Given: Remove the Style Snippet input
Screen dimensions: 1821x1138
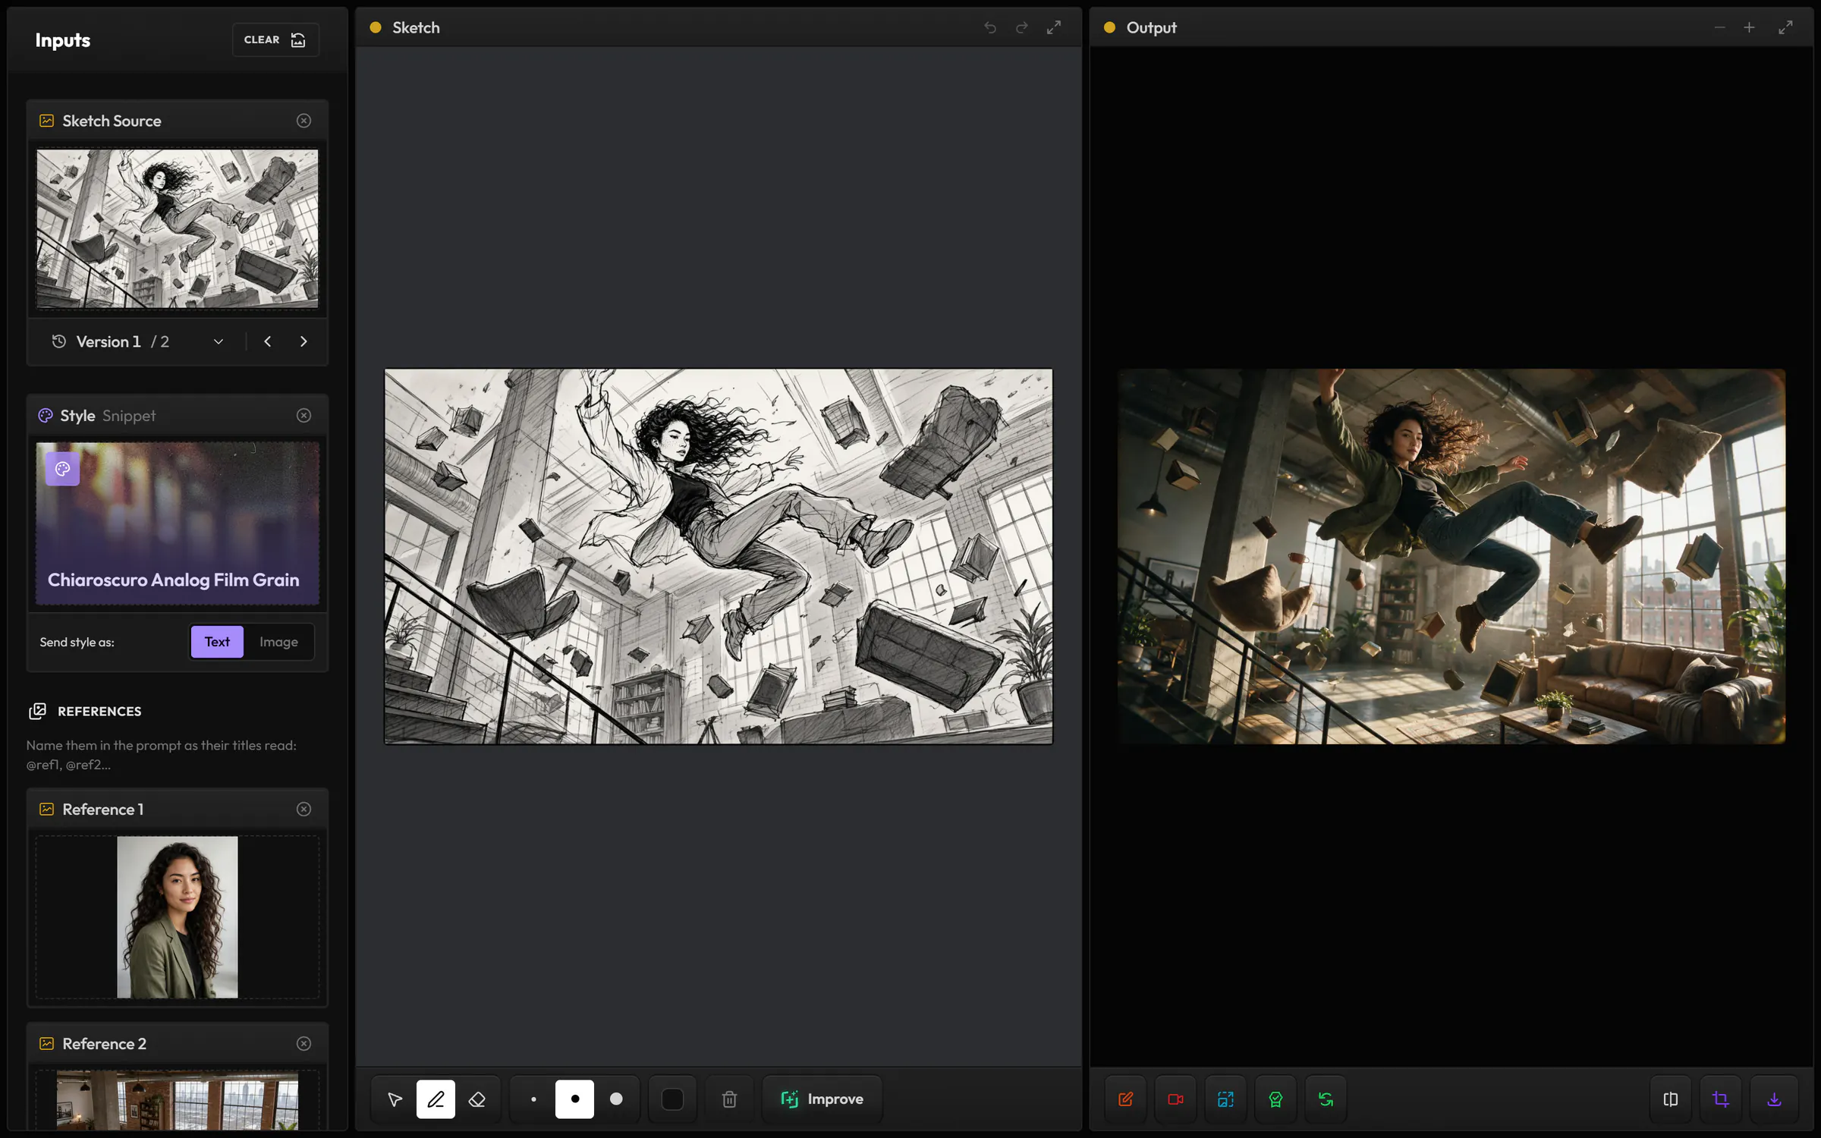Looking at the screenshot, I should click(303, 415).
